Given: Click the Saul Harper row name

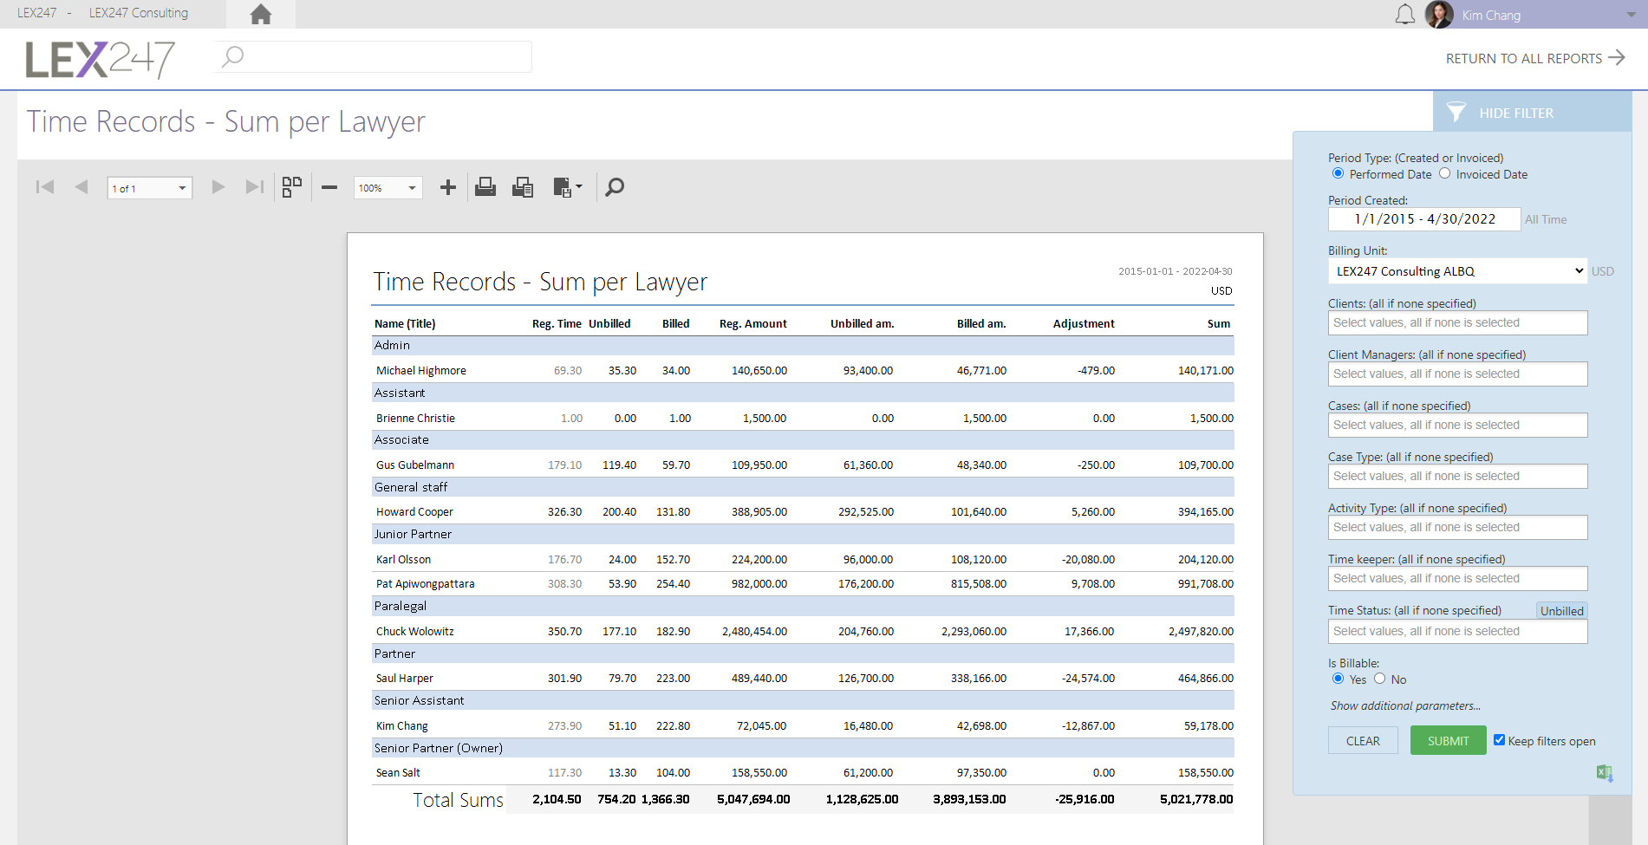Looking at the screenshot, I should pos(404,678).
